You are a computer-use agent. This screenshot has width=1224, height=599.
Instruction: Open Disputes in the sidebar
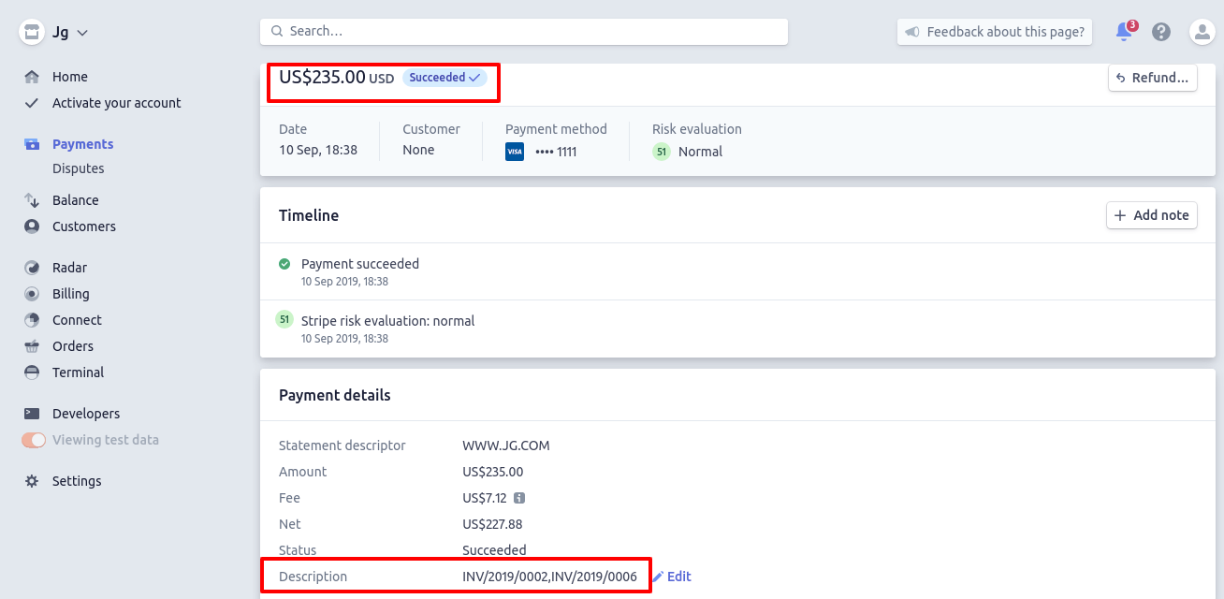point(78,168)
